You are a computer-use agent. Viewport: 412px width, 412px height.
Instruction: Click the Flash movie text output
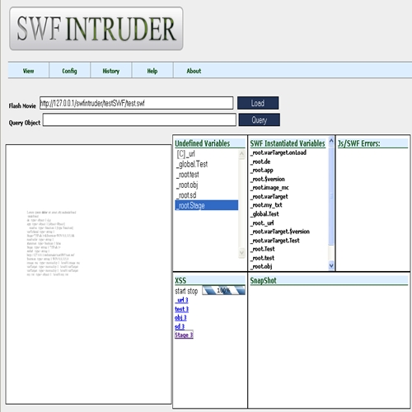pyautogui.click(x=54, y=243)
